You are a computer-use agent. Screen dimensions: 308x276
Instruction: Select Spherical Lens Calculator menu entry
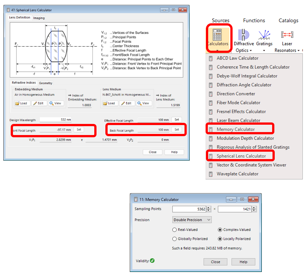tap(241, 156)
